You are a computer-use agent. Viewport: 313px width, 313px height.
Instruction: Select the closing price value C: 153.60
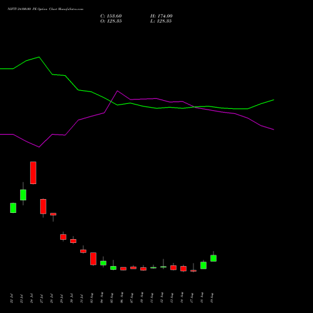click(x=111, y=16)
